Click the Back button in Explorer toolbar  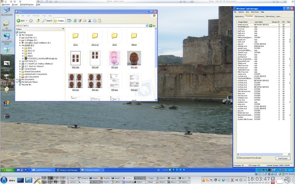coord(21,21)
